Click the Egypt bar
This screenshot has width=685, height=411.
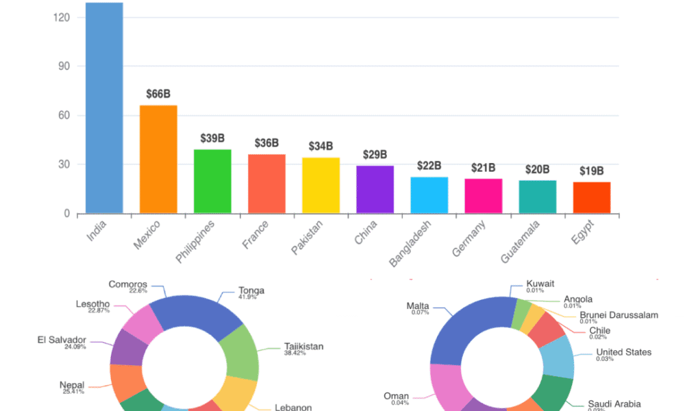click(x=591, y=197)
